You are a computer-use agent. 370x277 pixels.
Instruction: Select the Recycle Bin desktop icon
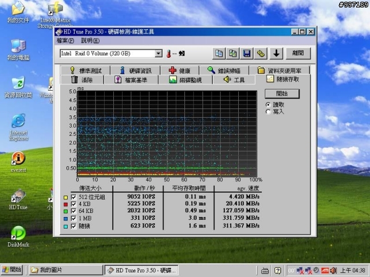click(x=18, y=87)
